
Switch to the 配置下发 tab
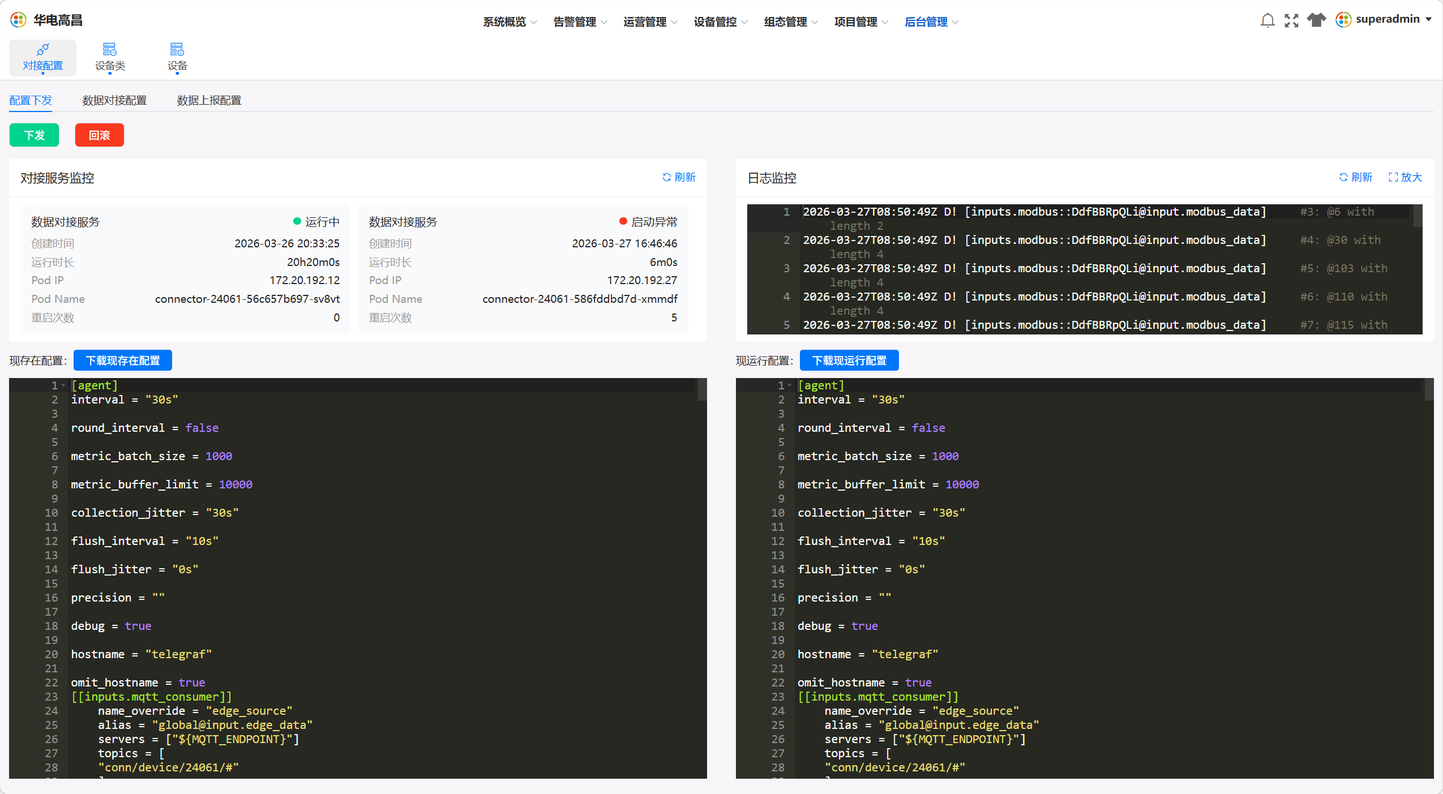(x=31, y=100)
